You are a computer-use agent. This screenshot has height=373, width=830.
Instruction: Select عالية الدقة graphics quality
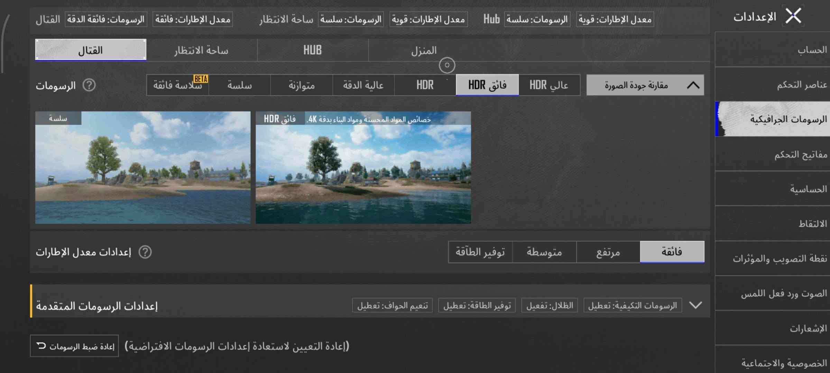(x=363, y=85)
